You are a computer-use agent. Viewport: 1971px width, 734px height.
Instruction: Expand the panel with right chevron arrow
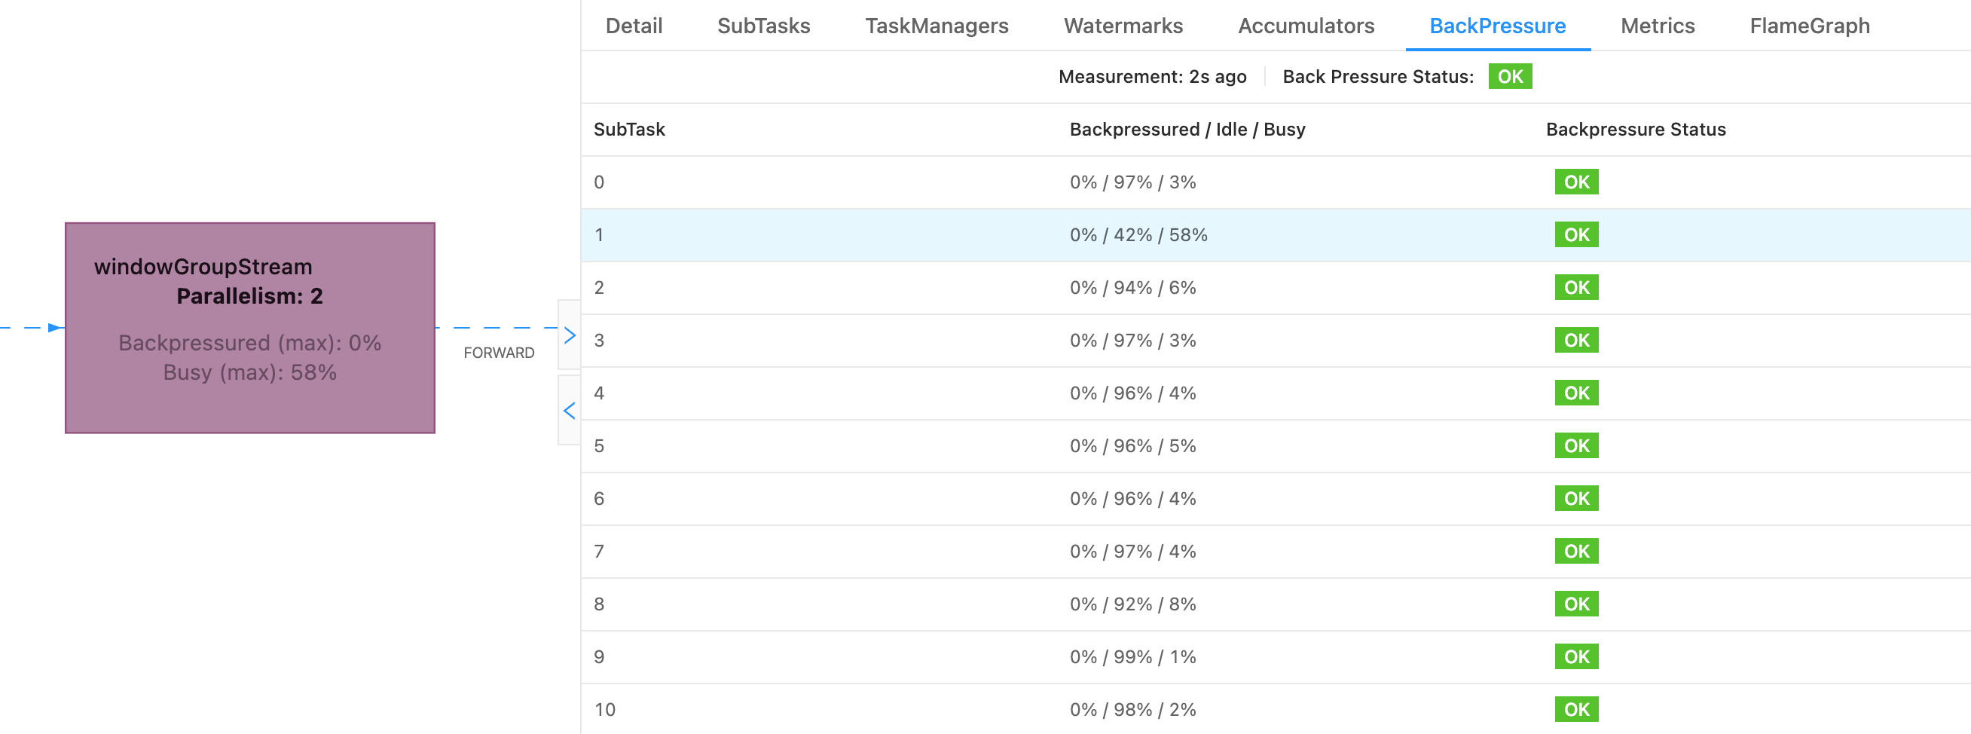[x=570, y=335]
